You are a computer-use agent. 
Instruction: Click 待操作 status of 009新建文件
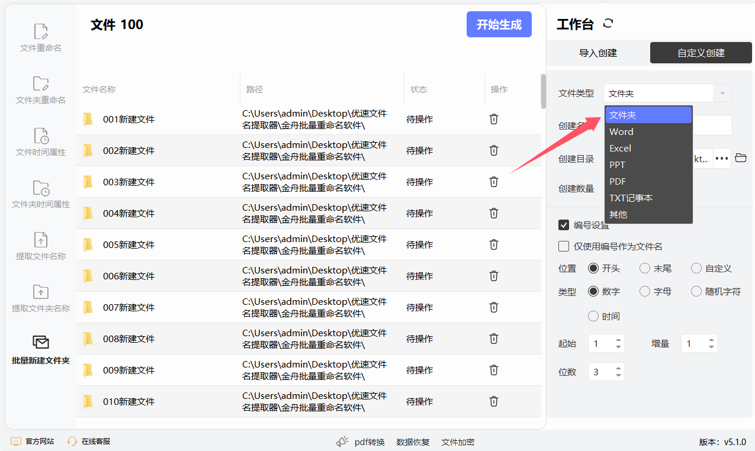(419, 370)
